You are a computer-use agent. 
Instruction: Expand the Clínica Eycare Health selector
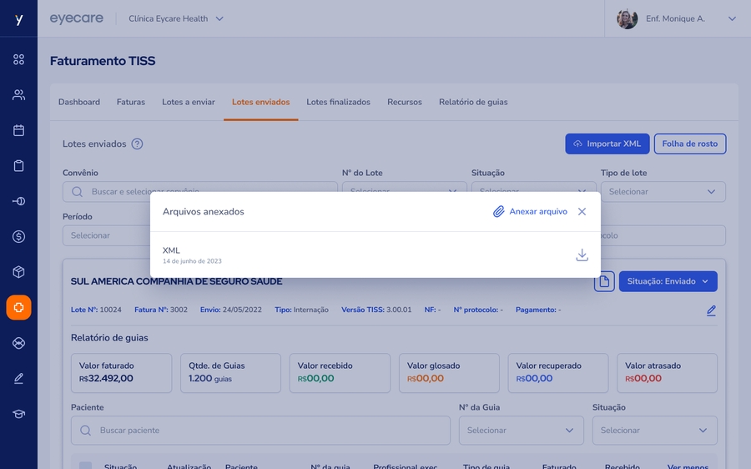pyautogui.click(x=176, y=18)
